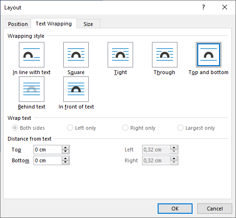Increase the Bottom distance with up arrow
236x218 pixels.
point(66,159)
